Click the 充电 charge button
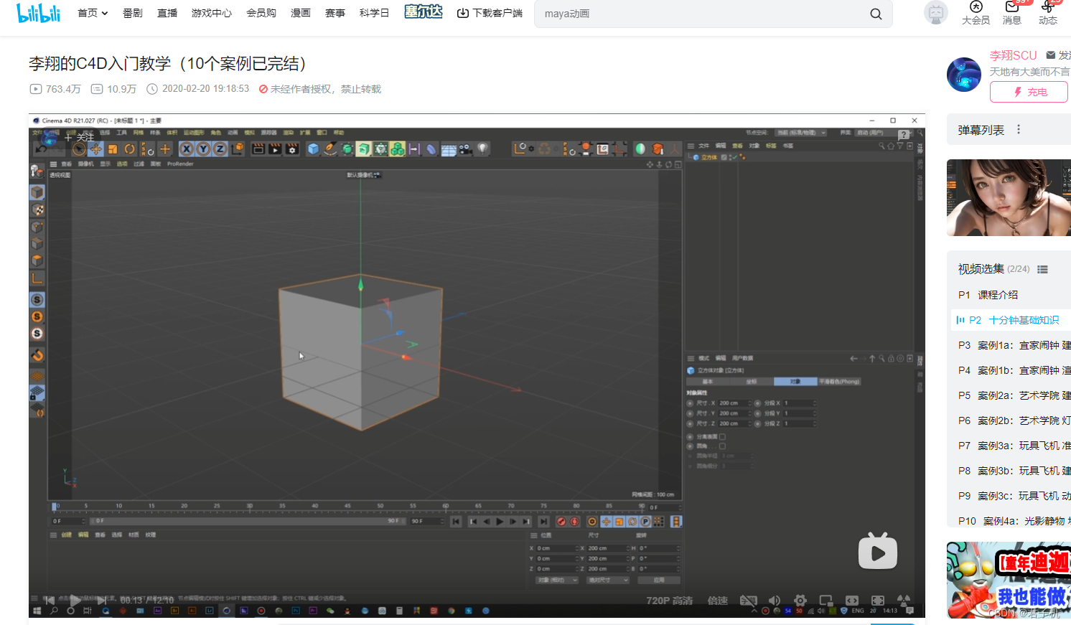 [1029, 92]
